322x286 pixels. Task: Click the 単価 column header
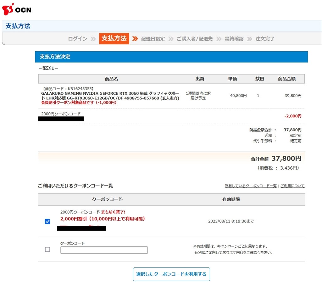232,79
